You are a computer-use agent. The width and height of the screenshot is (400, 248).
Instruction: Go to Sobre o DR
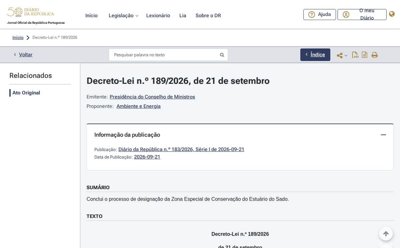(x=208, y=15)
